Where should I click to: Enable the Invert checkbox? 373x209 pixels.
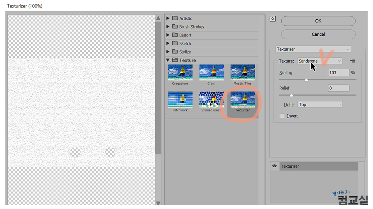282,116
